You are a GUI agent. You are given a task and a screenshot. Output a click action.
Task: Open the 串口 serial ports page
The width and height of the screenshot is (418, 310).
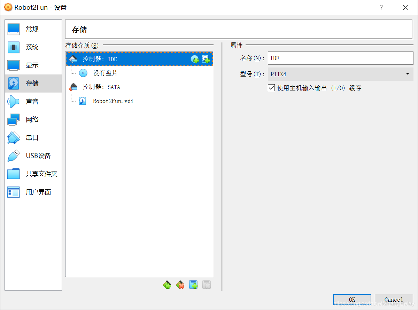(x=33, y=138)
